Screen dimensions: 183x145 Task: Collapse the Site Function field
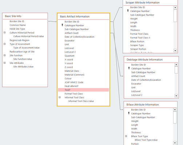coord(5,55)
